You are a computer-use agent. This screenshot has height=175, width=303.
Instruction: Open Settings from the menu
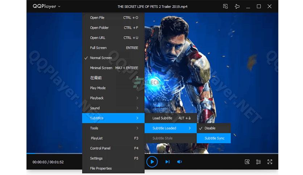point(113,158)
